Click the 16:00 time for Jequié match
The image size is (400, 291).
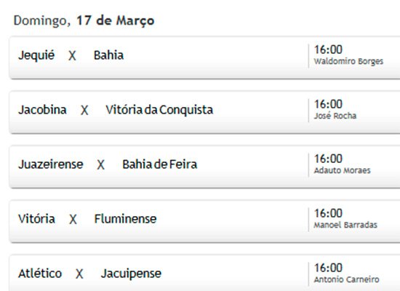(328, 49)
